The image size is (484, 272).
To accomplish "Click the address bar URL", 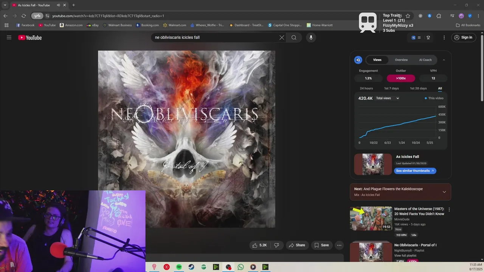I will tap(108, 16).
